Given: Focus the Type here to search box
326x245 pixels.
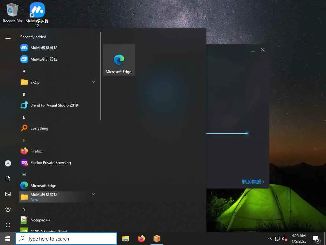Looking at the screenshot, I should coord(66,239).
